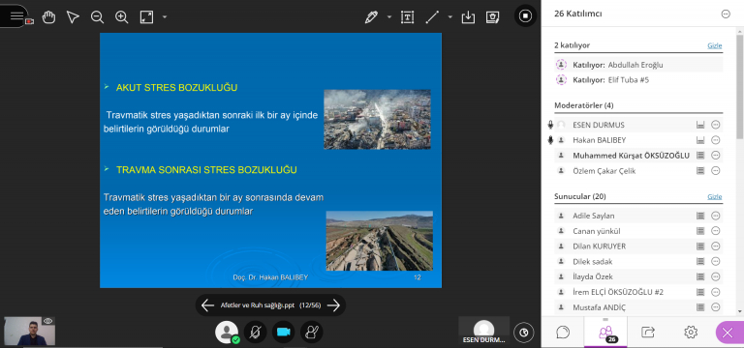Stop sharing content button
This screenshot has width=744, height=348.
click(525, 16)
